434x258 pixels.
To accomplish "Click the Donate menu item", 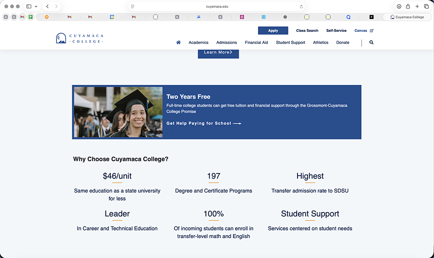I will pos(343,42).
